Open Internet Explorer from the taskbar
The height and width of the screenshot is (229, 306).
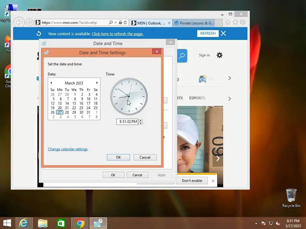point(23,223)
